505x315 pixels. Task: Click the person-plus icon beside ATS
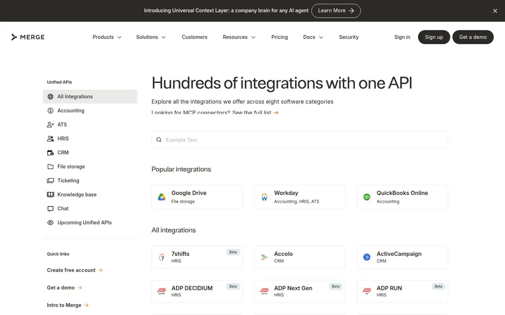pyautogui.click(x=50, y=125)
